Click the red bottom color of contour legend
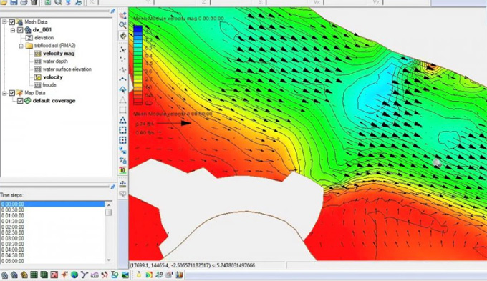Screen dimensions: 487x281 138,102
